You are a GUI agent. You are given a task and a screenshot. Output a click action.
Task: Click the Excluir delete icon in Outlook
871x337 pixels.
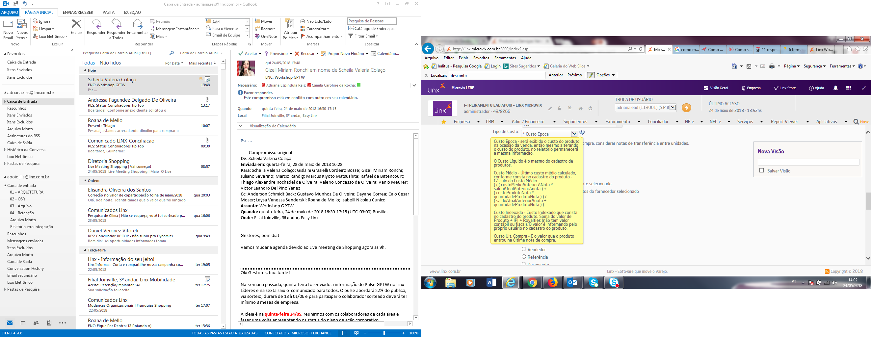76,27
